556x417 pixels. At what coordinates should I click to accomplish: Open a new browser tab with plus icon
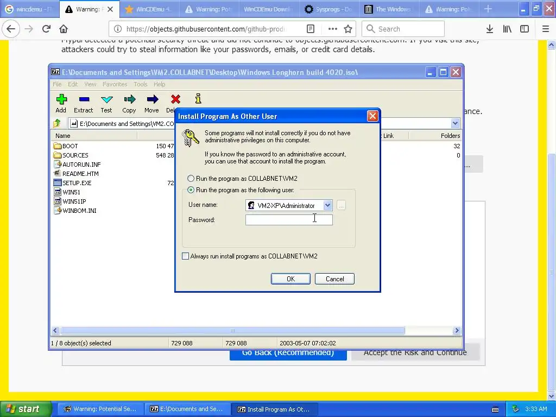488,9
